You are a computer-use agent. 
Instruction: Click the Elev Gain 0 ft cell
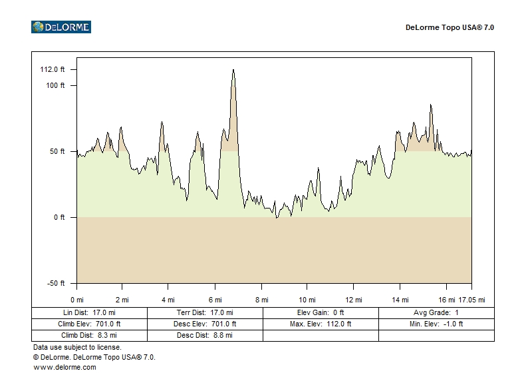(321, 312)
